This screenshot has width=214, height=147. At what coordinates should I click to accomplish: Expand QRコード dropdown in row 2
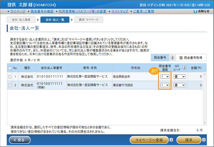tap(178, 85)
